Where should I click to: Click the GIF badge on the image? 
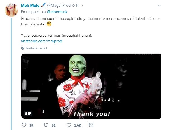click(x=28, y=113)
